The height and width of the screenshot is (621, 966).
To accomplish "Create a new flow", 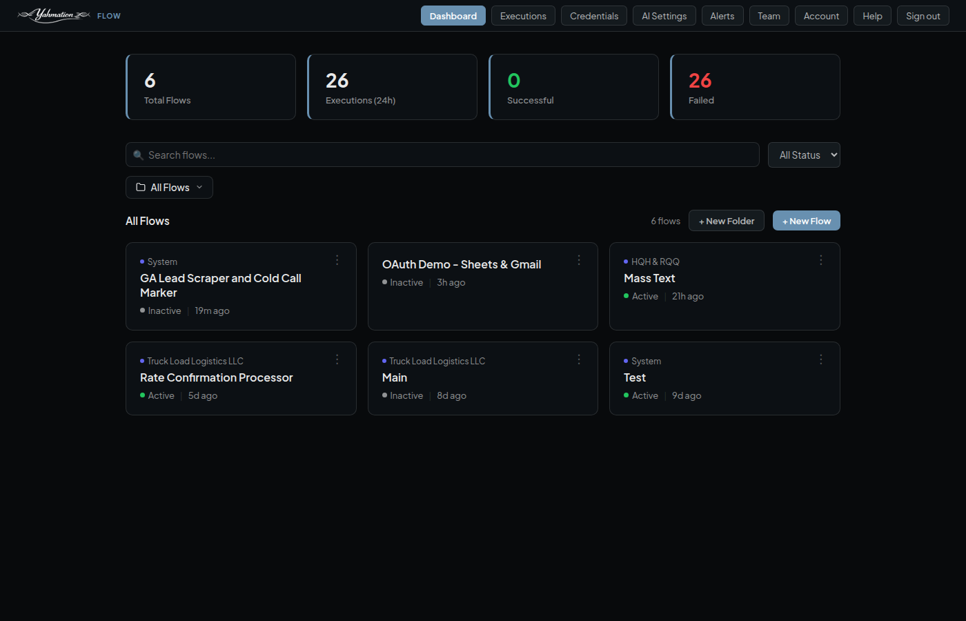I will (807, 221).
